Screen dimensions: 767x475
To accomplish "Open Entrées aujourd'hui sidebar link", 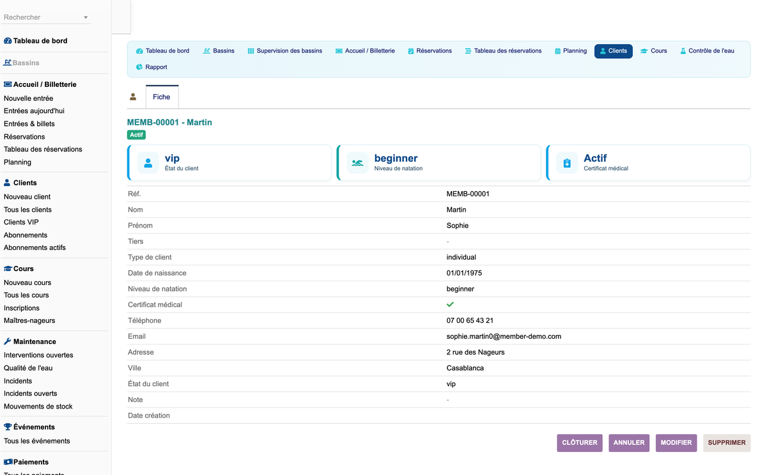I will pyautogui.click(x=34, y=111).
